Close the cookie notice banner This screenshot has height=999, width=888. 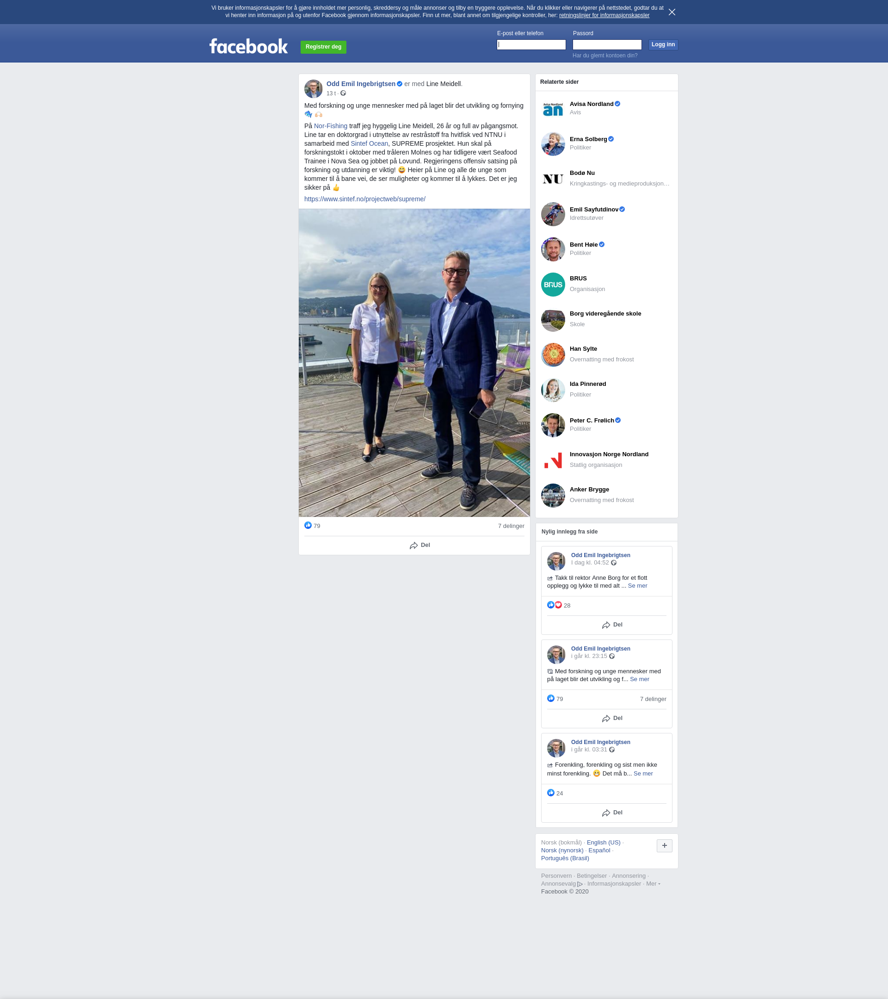[x=672, y=12]
